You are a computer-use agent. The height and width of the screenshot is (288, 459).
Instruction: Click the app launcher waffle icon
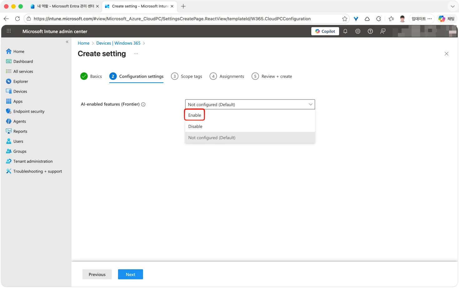point(9,31)
